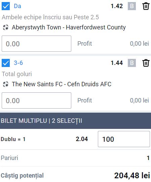Viewport: 151px width, 182px height.
Task: Open The New Saints FC - Cefn Druids AFC match
Action: pos(62,84)
